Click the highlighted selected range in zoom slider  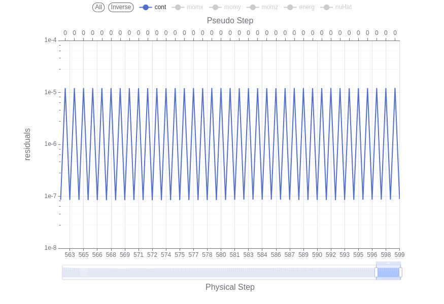388,273
